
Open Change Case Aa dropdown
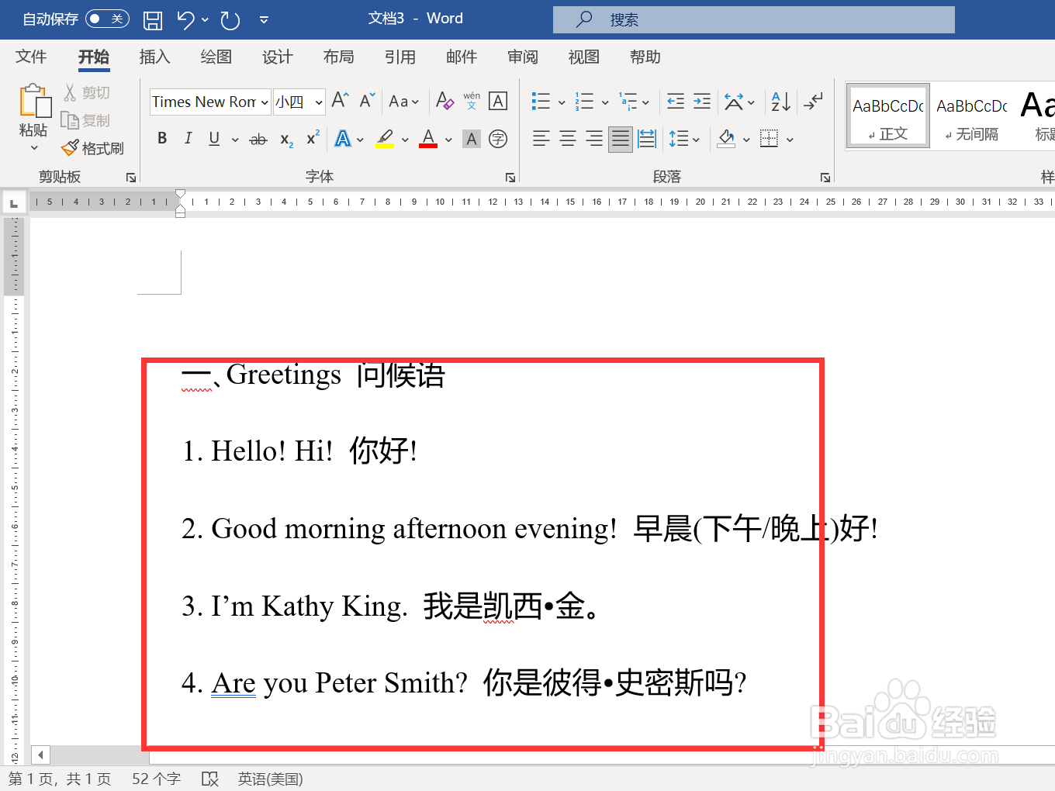403,102
